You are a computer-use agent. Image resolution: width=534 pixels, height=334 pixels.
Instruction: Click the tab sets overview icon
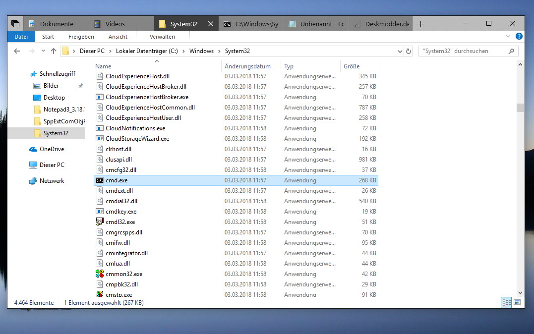tap(15, 24)
